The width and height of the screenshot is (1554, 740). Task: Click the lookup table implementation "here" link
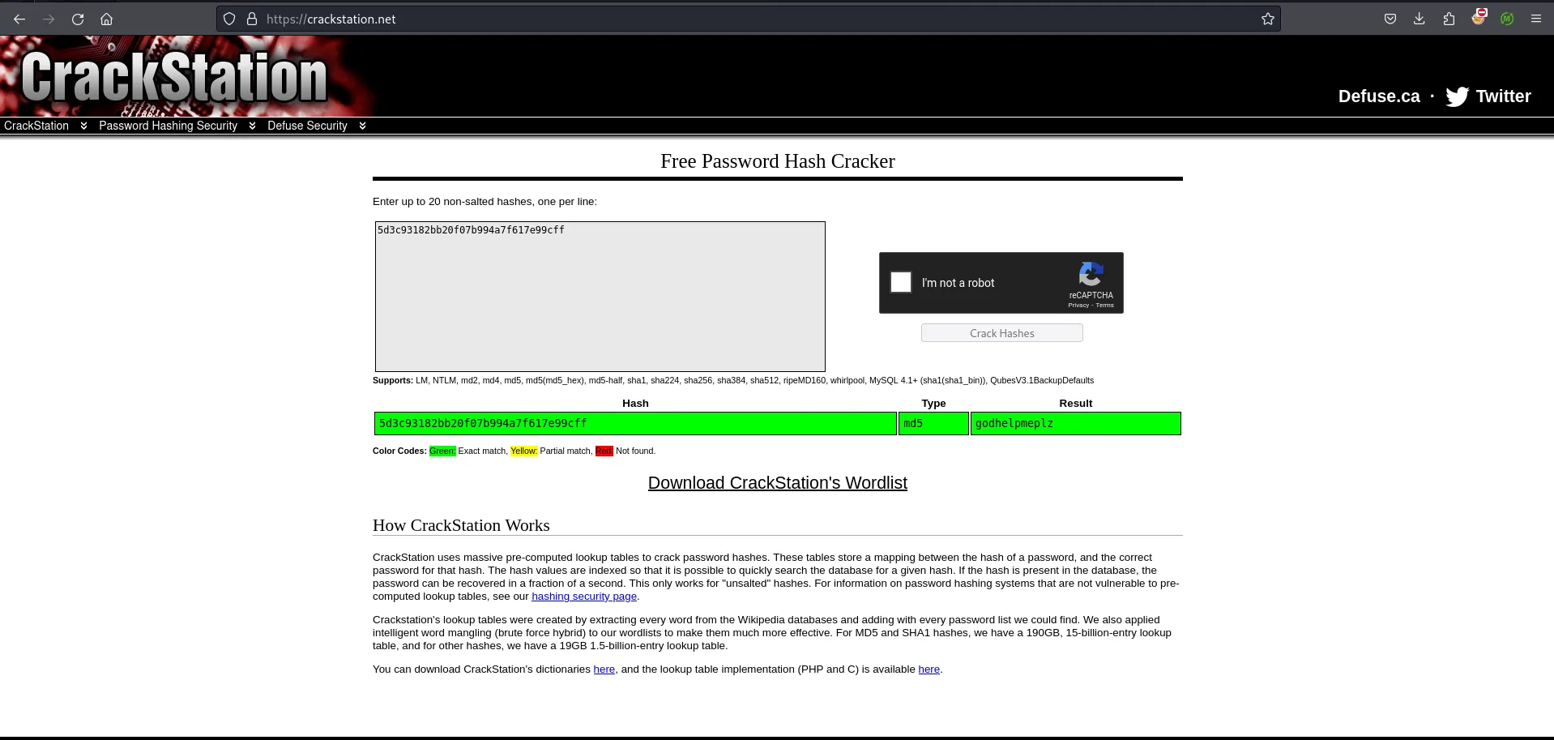tap(929, 669)
